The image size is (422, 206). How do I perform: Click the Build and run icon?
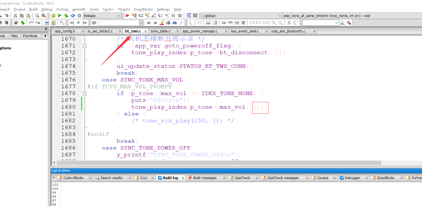[66, 16]
